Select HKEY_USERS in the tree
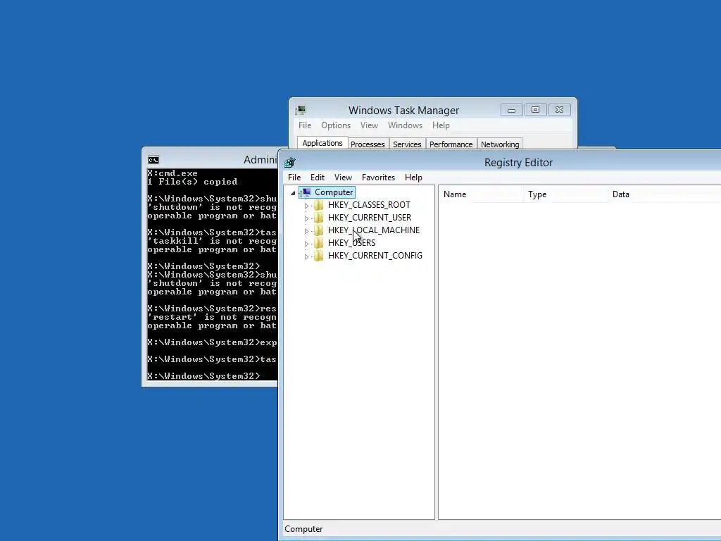This screenshot has width=721, height=541. point(352,243)
